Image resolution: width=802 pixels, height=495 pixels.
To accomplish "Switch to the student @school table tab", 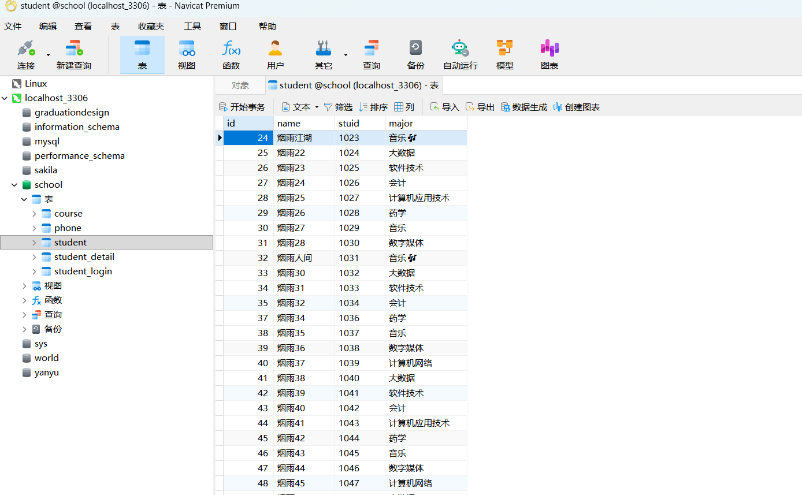I will [354, 85].
